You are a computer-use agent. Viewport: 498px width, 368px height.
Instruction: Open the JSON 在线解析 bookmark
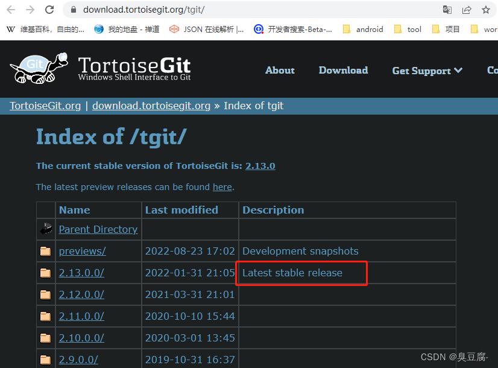(x=206, y=29)
